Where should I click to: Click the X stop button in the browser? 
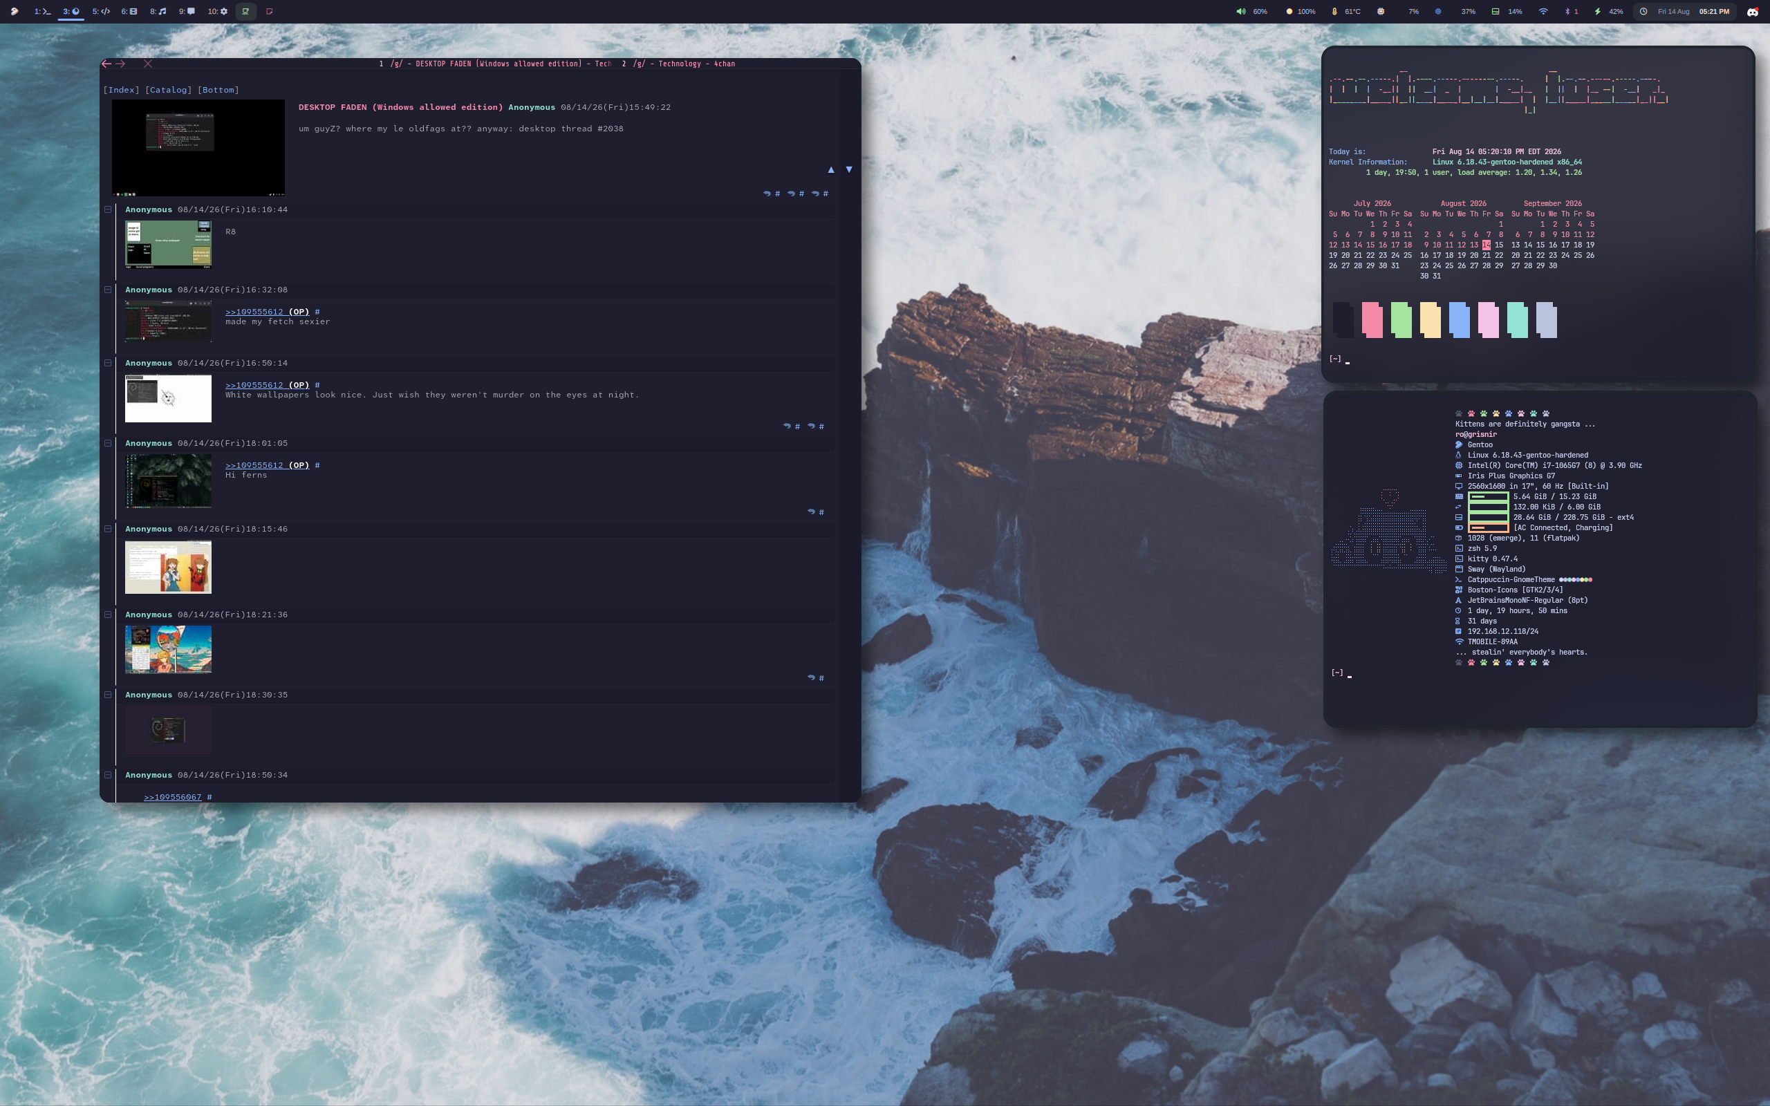pos(148,64)
